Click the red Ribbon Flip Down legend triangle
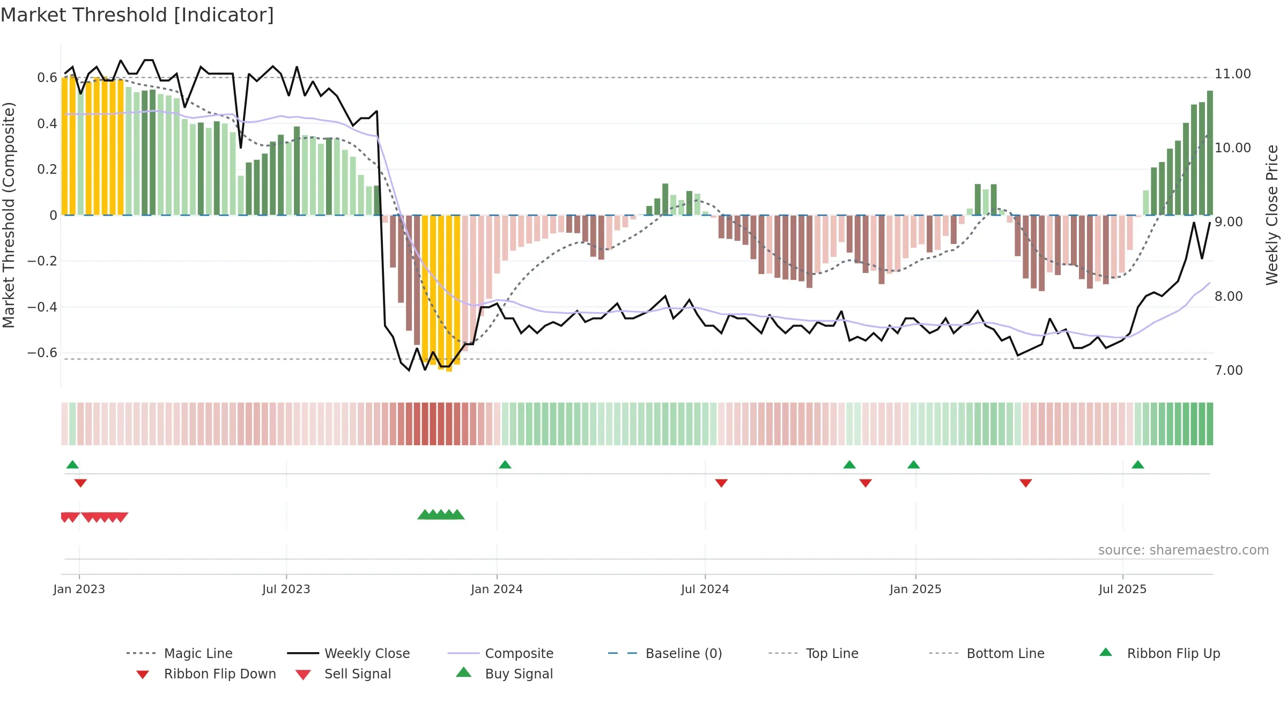The width and height of the screenshot is (1287, 724). (x=143, y=675)
